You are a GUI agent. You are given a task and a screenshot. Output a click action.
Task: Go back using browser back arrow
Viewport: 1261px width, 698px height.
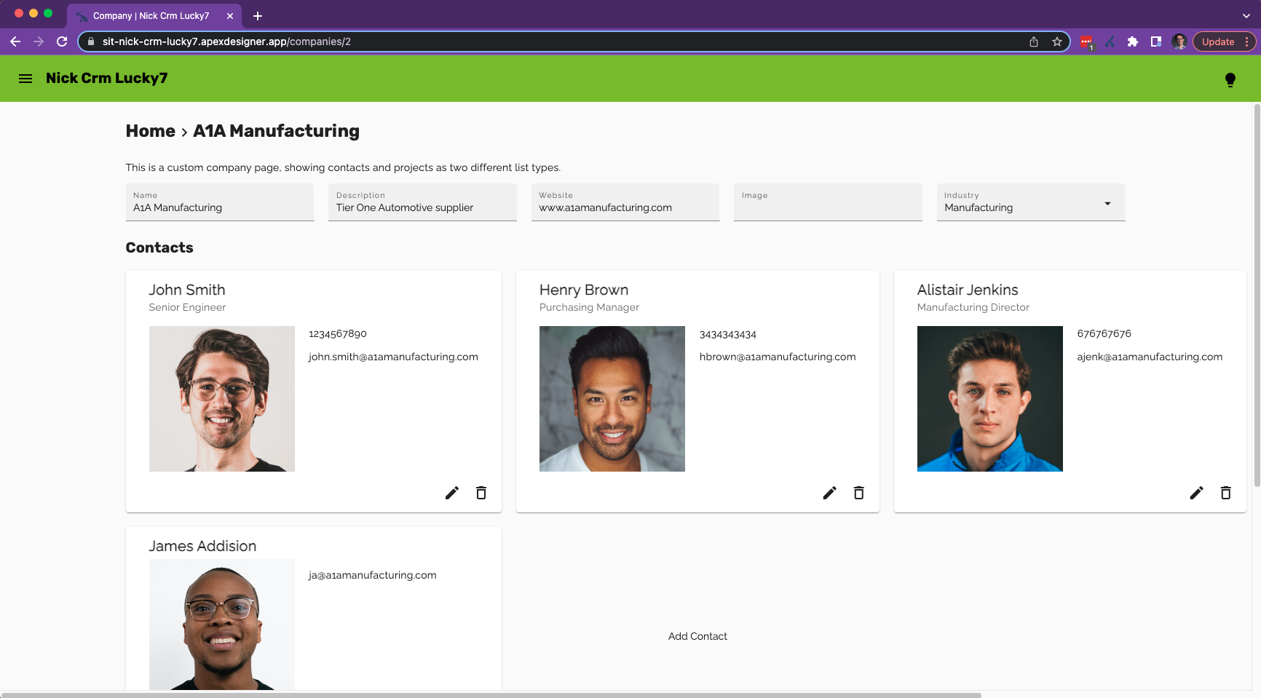(15, 41)
